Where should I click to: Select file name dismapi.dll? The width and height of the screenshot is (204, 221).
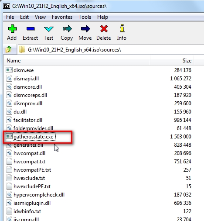click(26, 79)
